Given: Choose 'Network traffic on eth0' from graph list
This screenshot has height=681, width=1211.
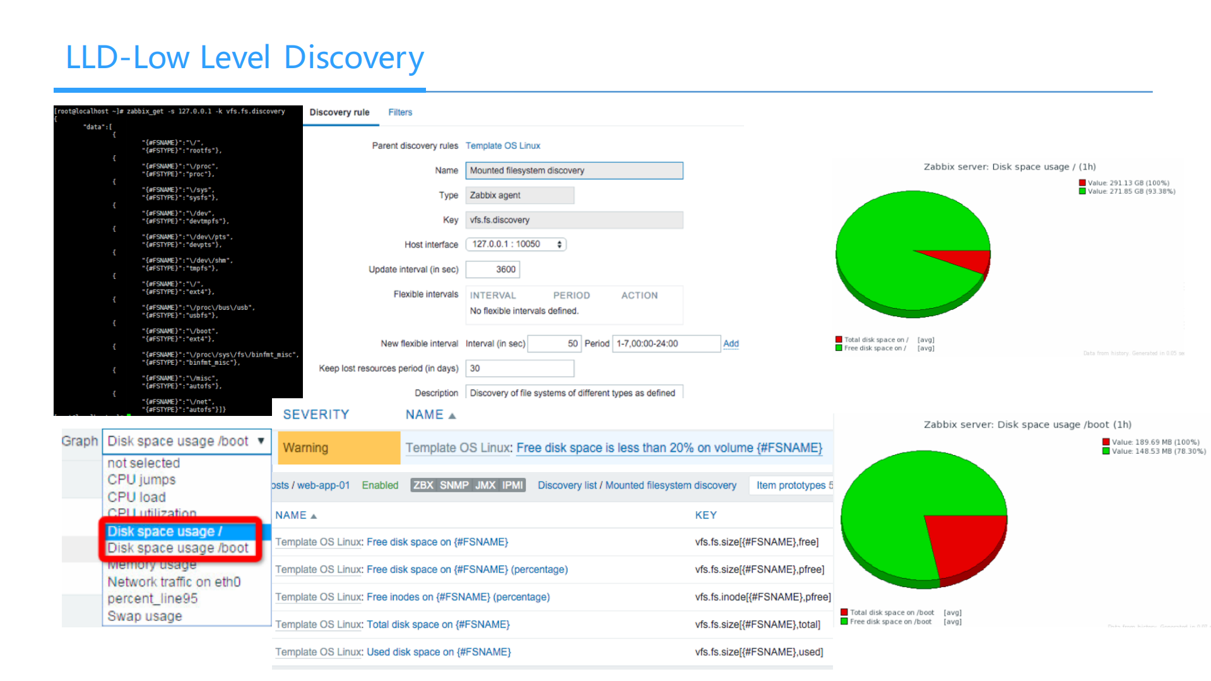Looking at the screenshot, I should coord(174,582).
